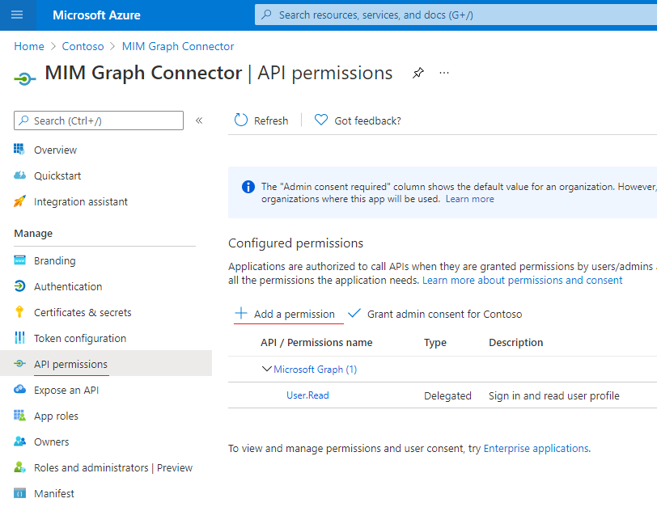Open the Microsoft Graph (1) link
The image size is (657, 507).
[x=315, y=370]
